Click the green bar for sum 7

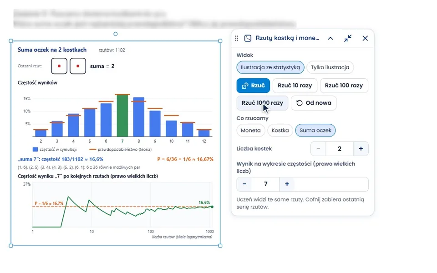pyautogui.click(x=122, y=116)
